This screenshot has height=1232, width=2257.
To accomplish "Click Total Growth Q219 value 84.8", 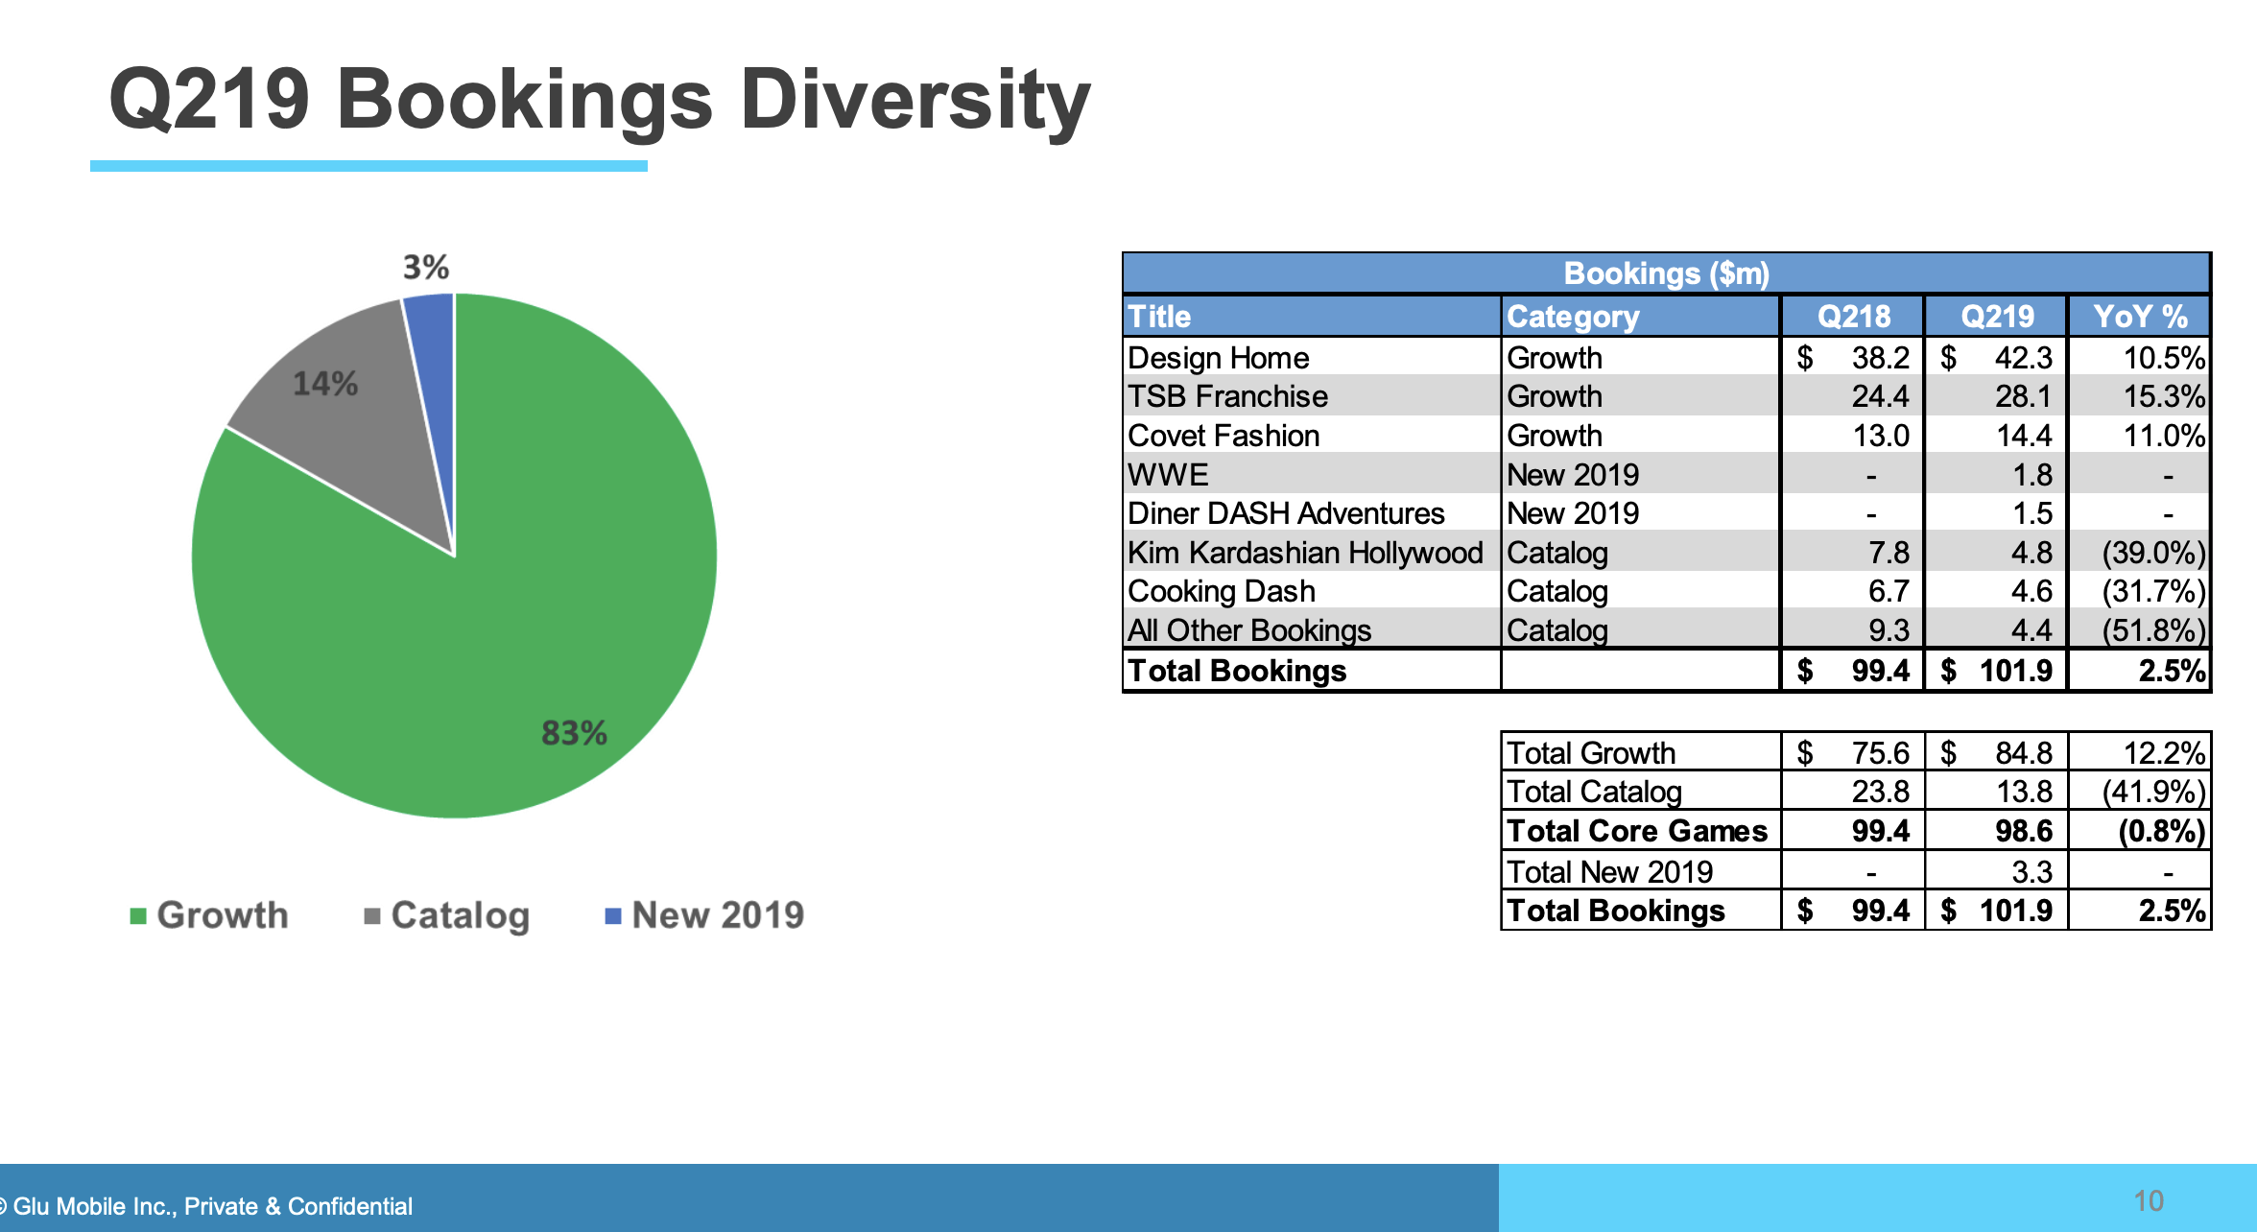I will [x=2024, y=753].
